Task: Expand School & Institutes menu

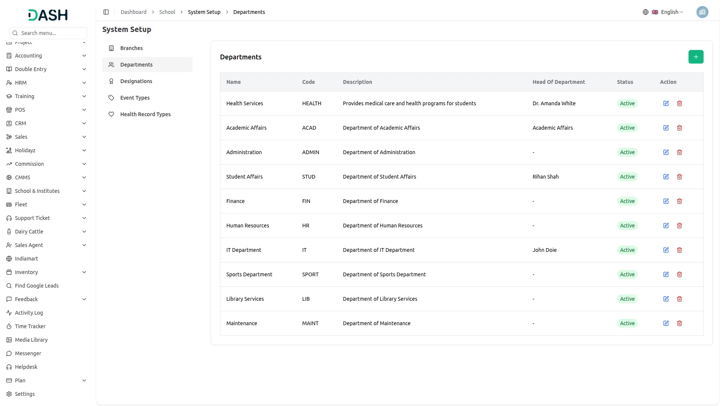Action: point(47,191)
